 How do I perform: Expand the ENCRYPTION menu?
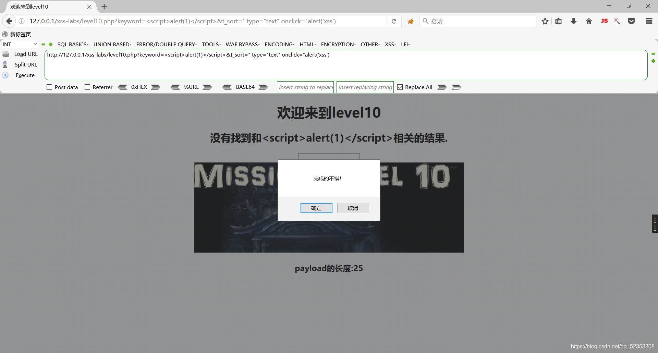coord(338,44)
